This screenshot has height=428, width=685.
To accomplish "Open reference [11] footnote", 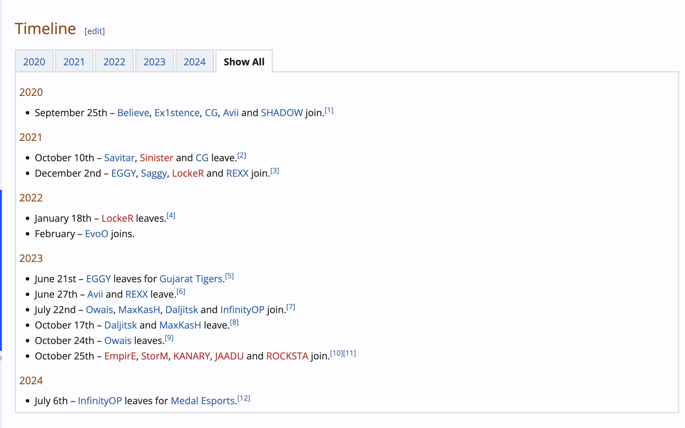I will click(350, 354).
